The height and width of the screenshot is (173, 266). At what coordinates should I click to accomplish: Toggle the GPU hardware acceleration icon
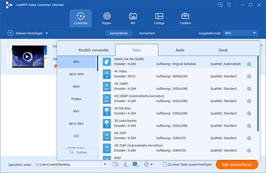tap(136, 164)
